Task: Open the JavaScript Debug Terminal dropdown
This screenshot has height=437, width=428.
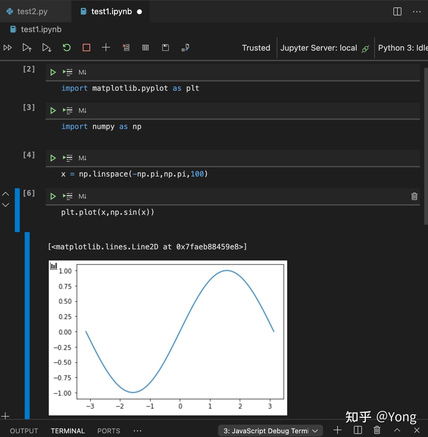Action: click(x=271, y=431)
